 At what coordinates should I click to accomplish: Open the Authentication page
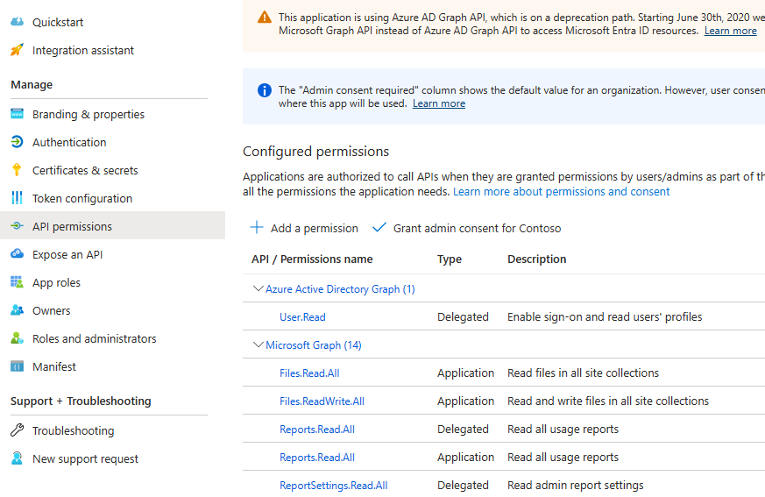point(69,142)
